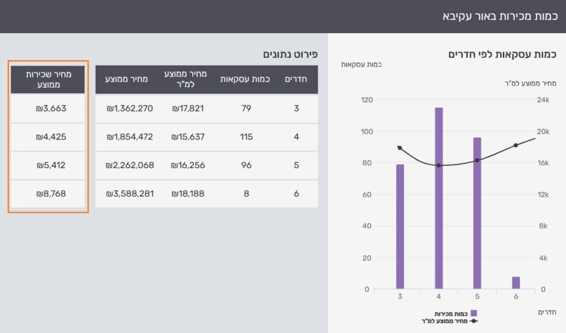The width and height of the screenshot is (566, 333).
Task: Click the כמות עסקאות table column header
Action: point(245,79)
